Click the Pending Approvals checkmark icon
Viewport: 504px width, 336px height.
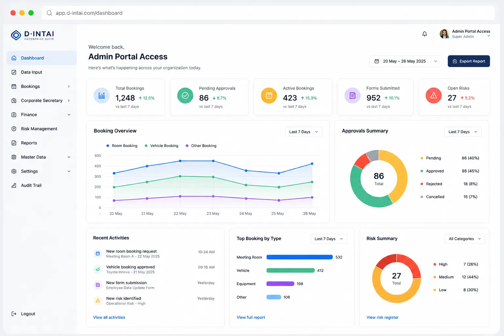(185, 95)
